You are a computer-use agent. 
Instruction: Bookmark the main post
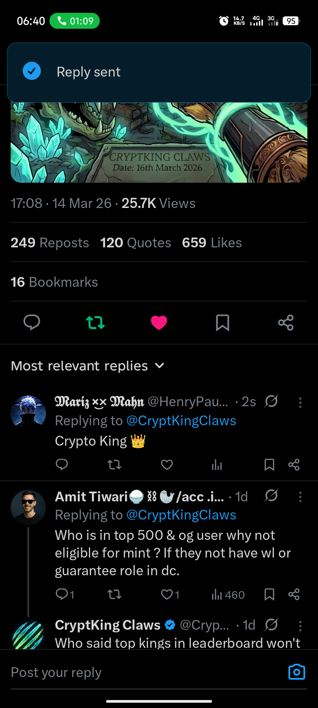223,323
